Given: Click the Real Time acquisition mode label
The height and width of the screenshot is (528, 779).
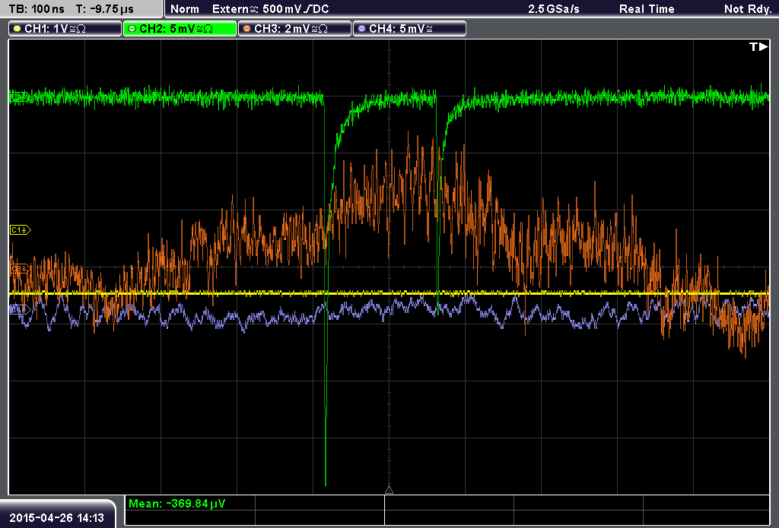Looking at the screenshot, I should pyautogui.click(x=647, y=9).
